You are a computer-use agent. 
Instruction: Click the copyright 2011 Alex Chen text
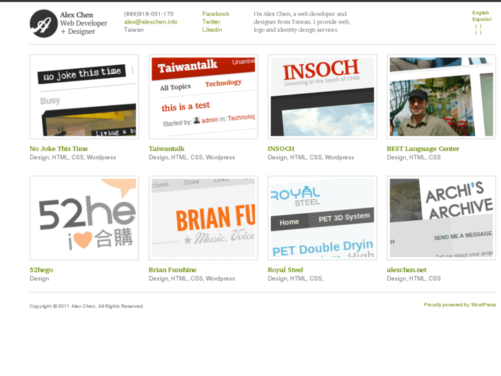[x=87, y=306]
